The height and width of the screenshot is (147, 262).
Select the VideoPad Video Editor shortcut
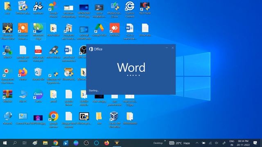pyautogui.click(x=8, y=31)
